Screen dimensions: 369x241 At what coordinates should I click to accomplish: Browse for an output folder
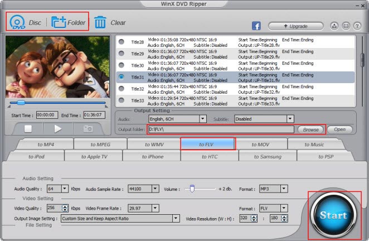pyautogui.click(x=310, y=129)
